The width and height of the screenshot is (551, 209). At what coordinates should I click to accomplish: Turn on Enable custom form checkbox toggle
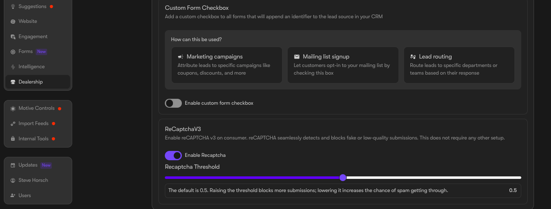173,103
